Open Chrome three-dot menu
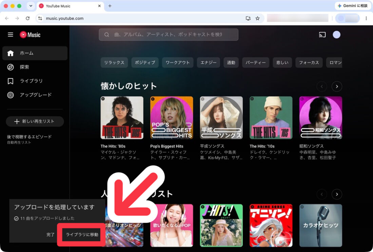Viewport: 373px width, 252px height. point(366,18)
